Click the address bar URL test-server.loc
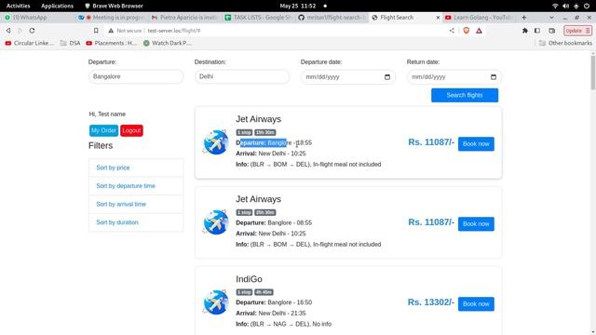Image resolution: width=596 pixels, height=335 pixels. (x=174, y=31)
